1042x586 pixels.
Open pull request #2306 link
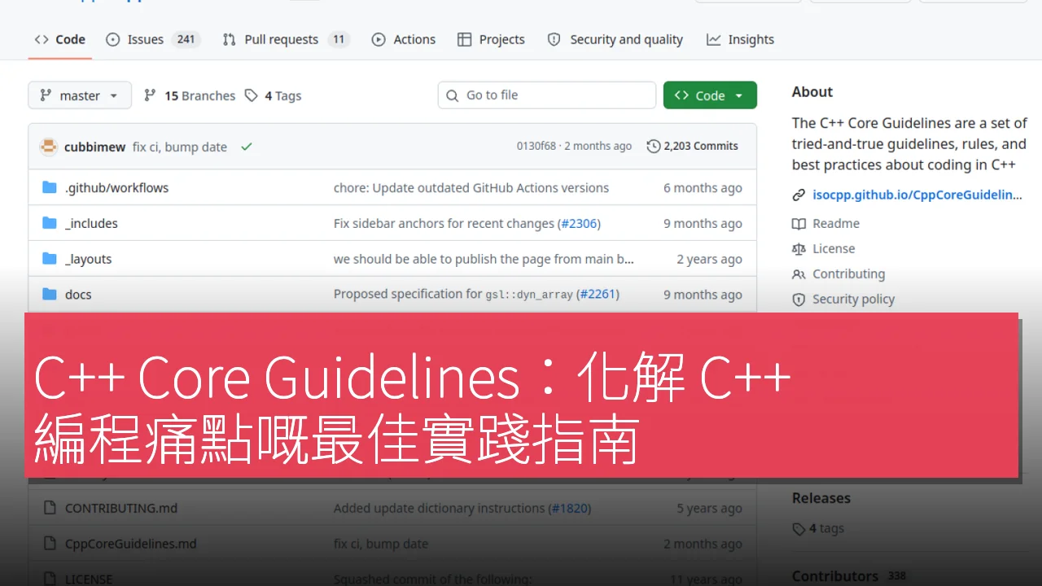[x=580, y=223]
